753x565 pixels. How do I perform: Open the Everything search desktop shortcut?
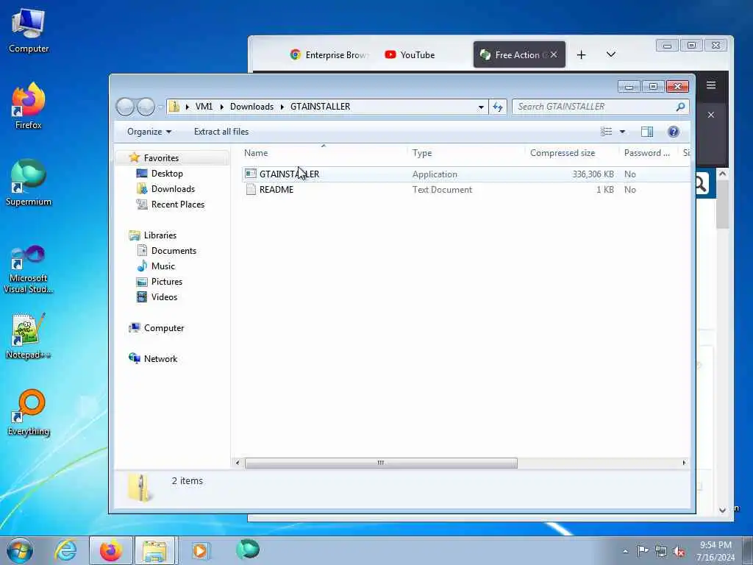pos(29,413)
